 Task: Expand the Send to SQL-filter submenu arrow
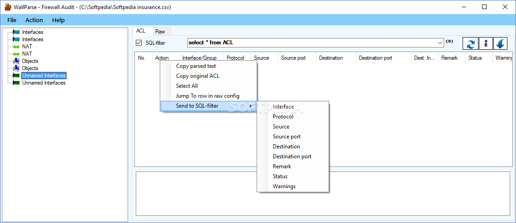click(x=251, y=106)
